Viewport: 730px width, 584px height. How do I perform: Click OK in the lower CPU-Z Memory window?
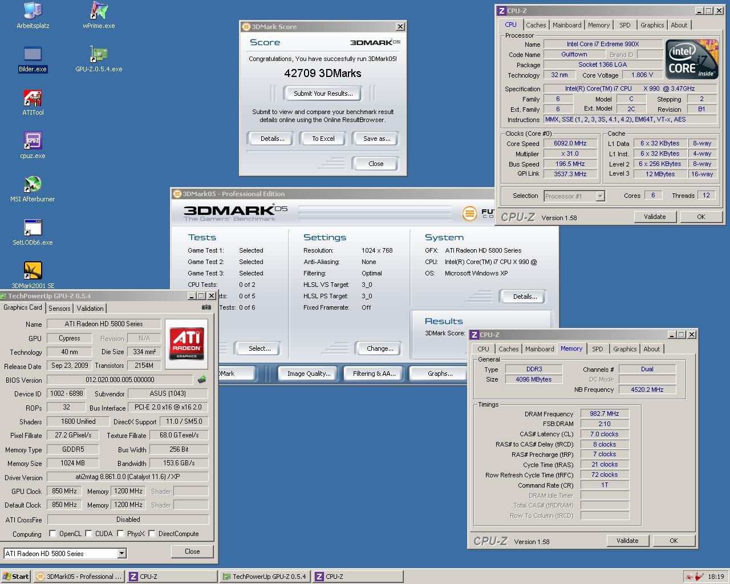coord(674,541)
